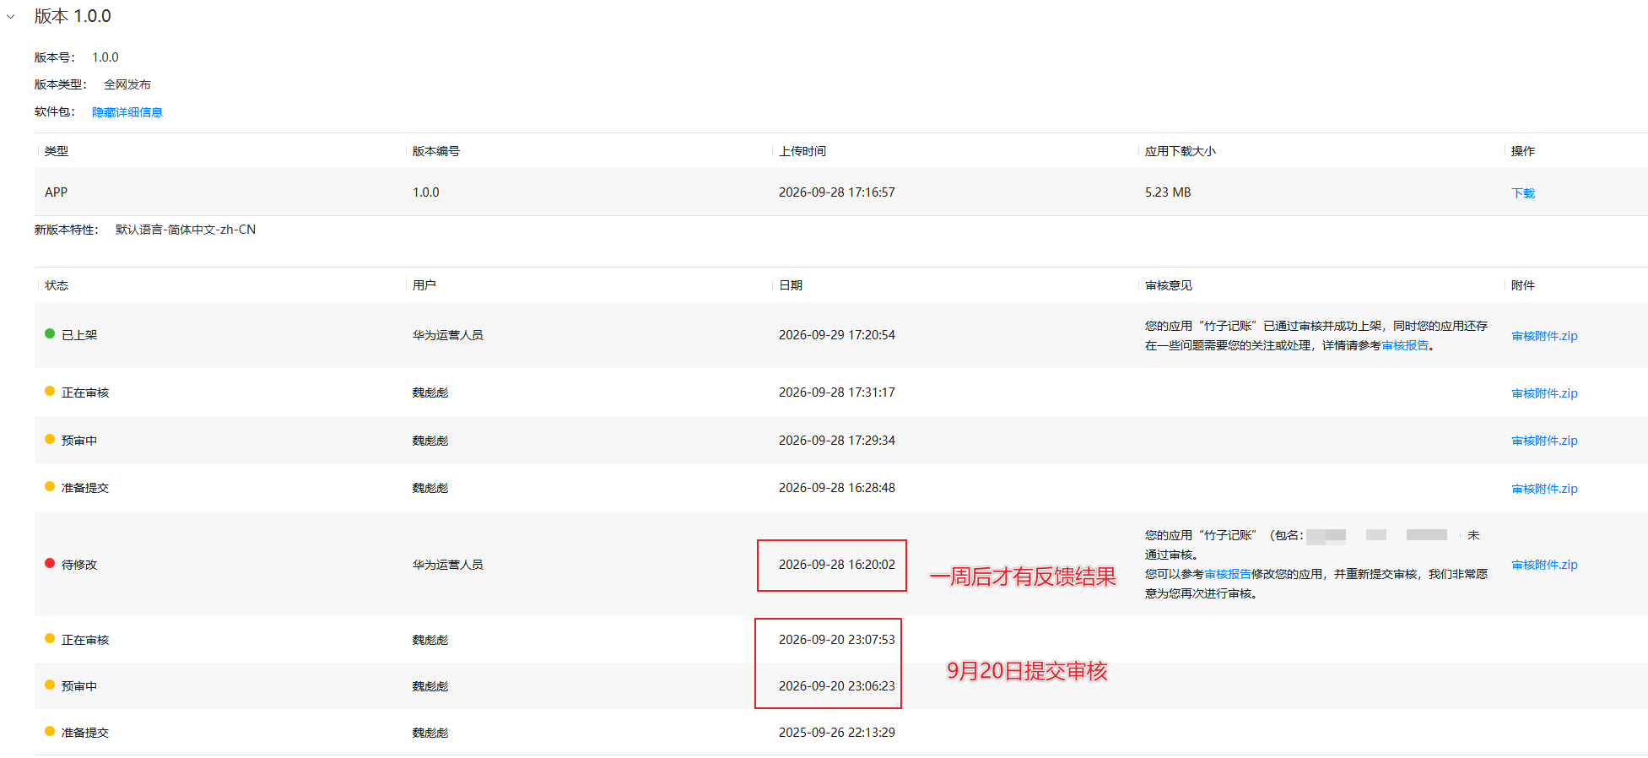The image size is (1648, 758).
Task: Click the upload time 2026-09-28 17:16:57
Action: point(837,192)
